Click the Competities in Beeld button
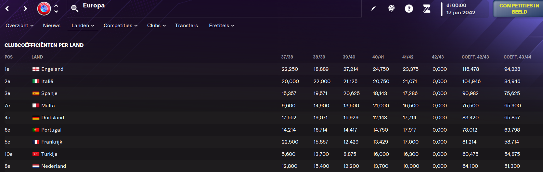The image size is (543, 172). click(519, 9)
